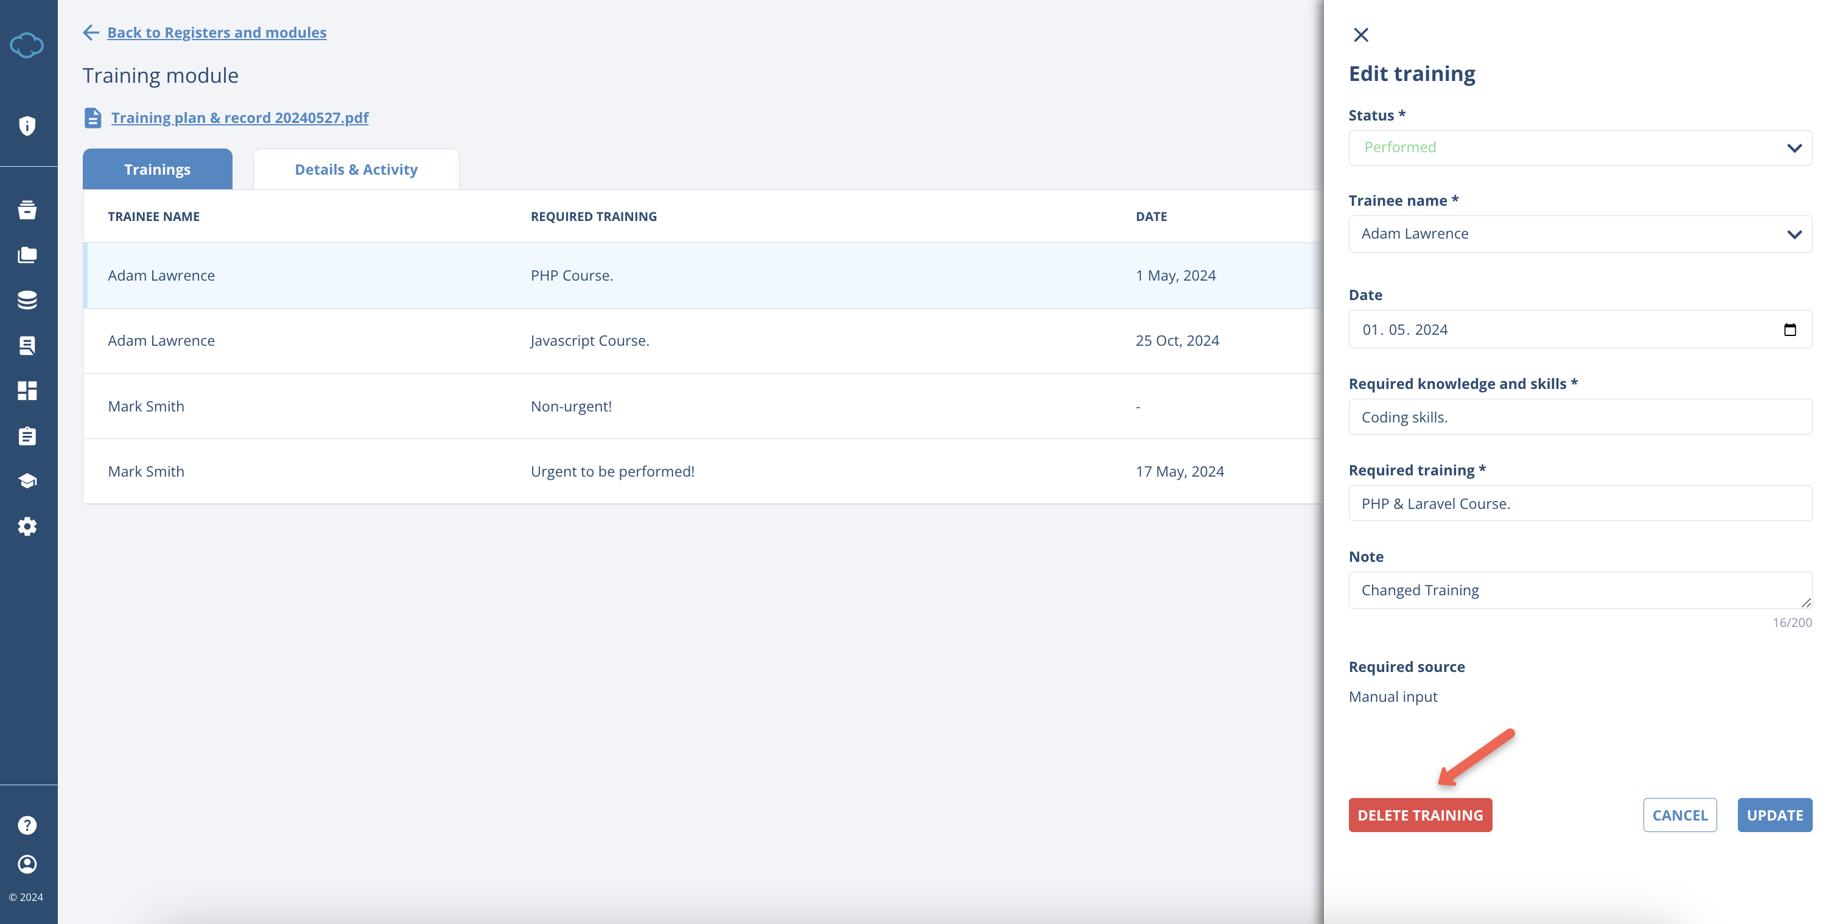Click the database stack sidebar icon

[27, 300]
